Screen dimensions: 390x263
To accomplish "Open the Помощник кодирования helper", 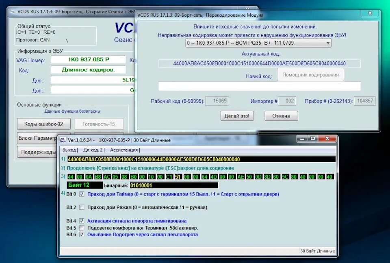I will 310,75.
